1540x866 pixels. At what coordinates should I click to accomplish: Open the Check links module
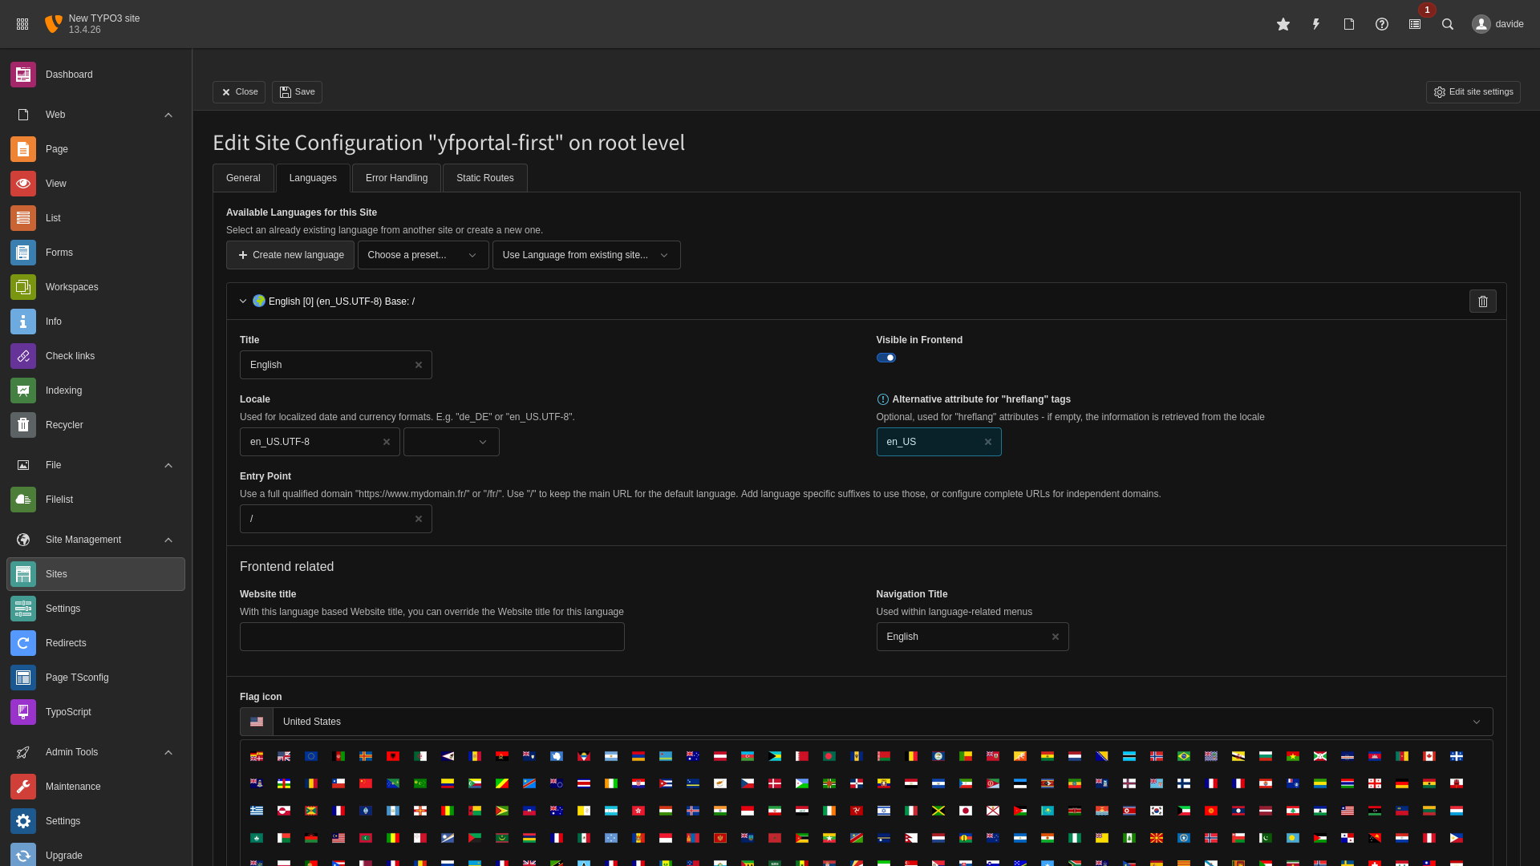click(70, 356)
